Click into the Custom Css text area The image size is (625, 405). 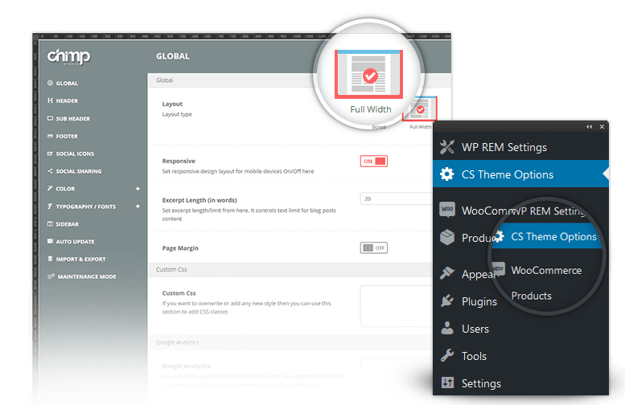pyautogui.click(x=397, y=306)
